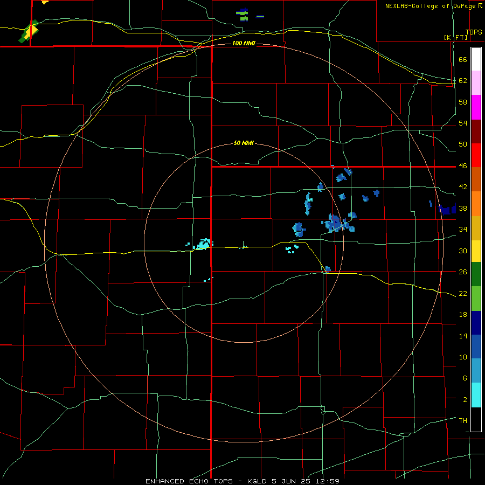Select the dark orange legend swatch
The image size is (485, 485).
click(476, 179)
